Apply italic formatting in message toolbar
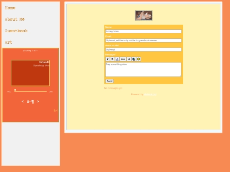 108,59
